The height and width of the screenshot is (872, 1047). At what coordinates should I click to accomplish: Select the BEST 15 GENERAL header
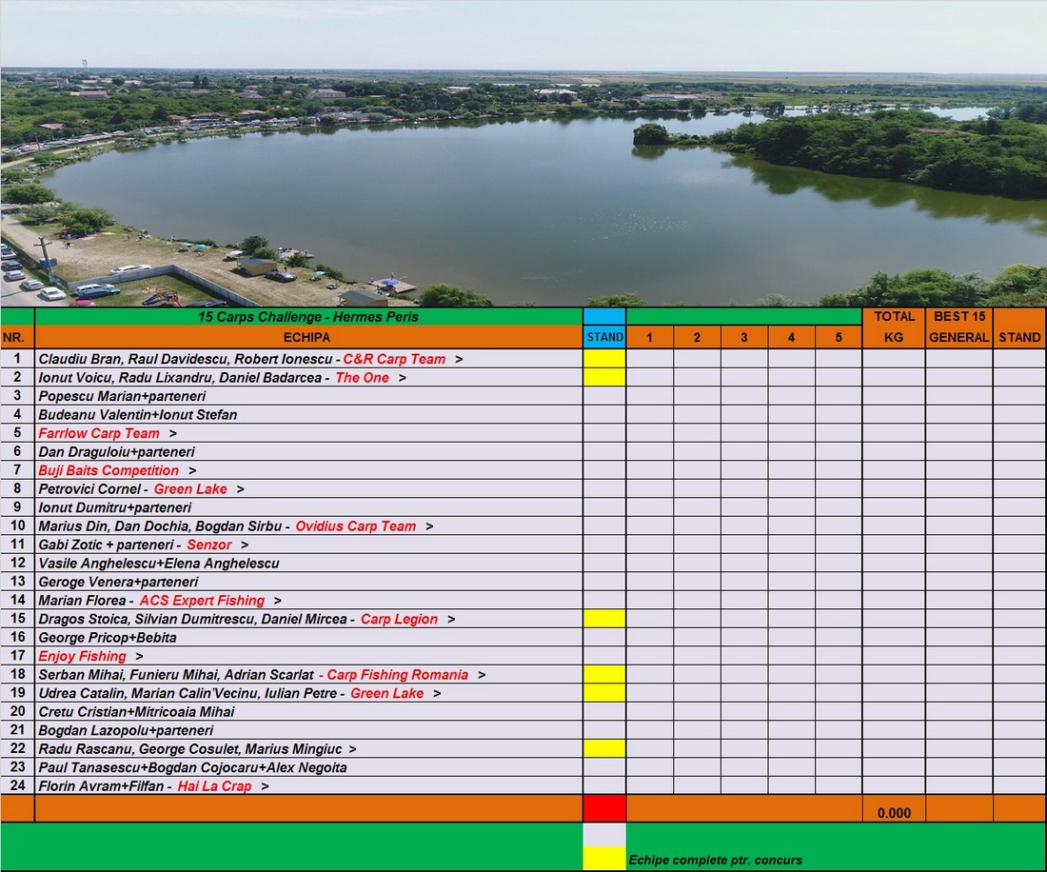958,327
